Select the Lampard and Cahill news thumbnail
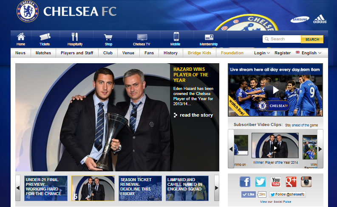Image resolution: width=337 pixels, height=207 pixels. click(187, 188)
